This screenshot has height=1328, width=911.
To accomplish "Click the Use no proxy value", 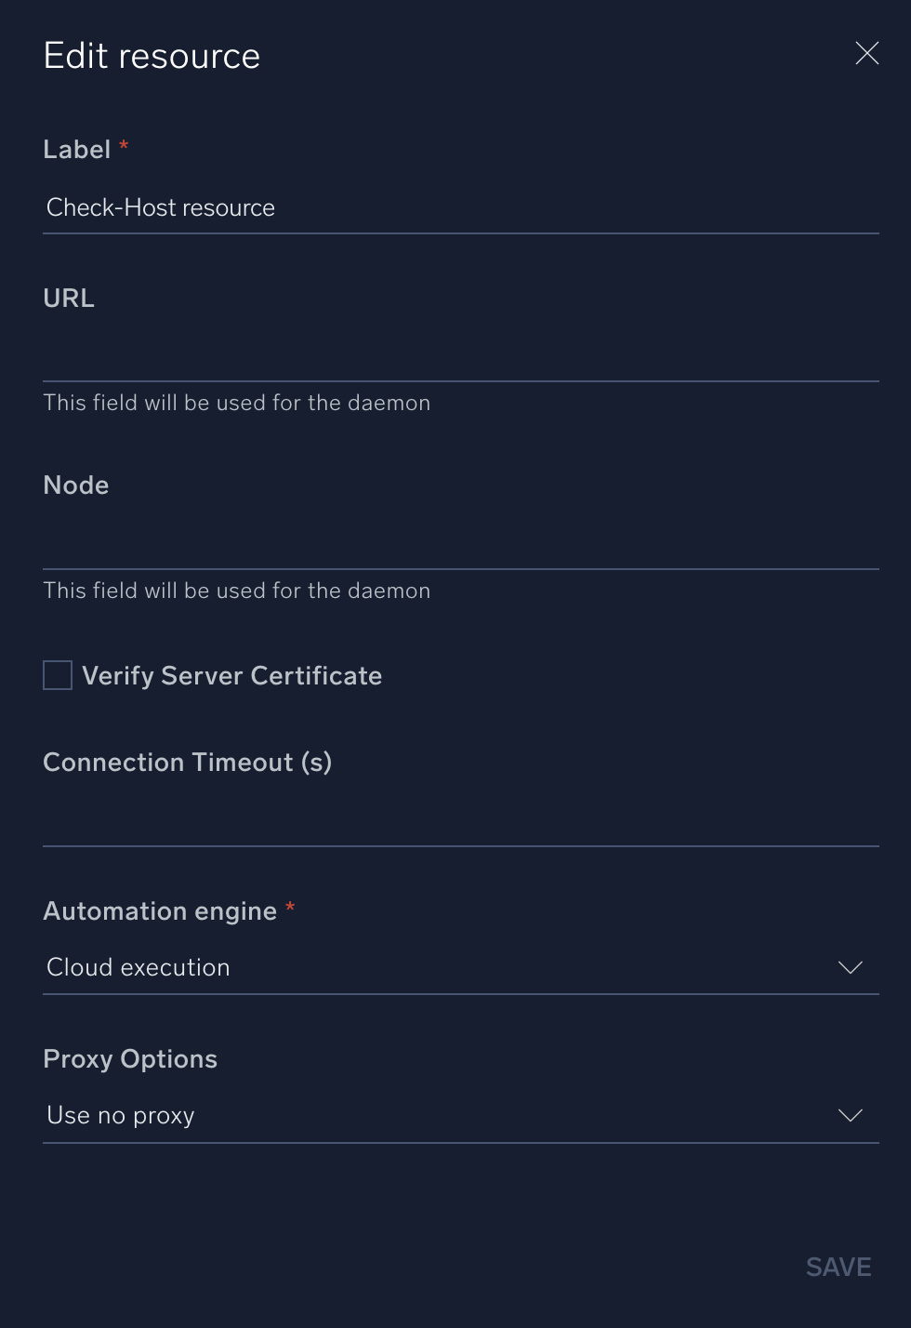I will [x=120, y=1115].
